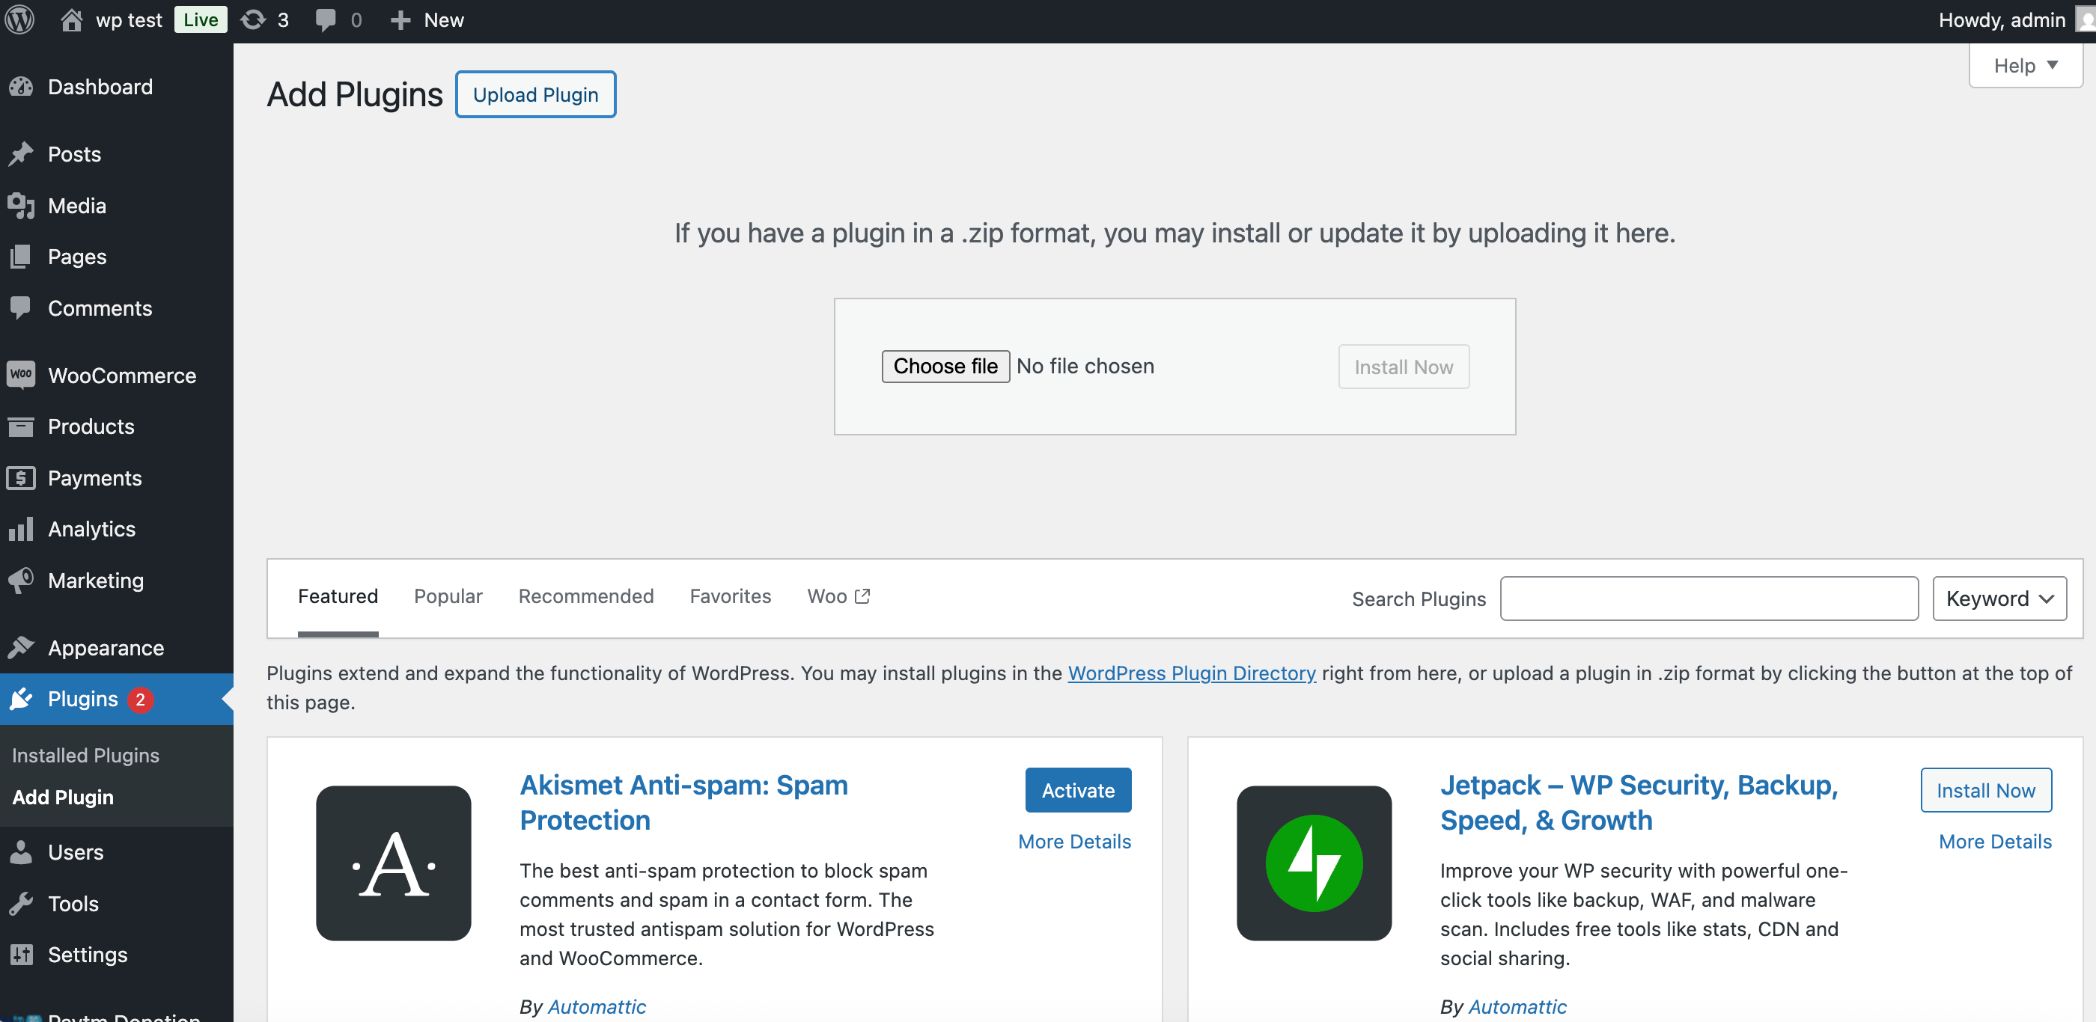Open the WordPress Plugin Directory link
This screenshot has height=1022, width=2096.
coord(1191,673)
